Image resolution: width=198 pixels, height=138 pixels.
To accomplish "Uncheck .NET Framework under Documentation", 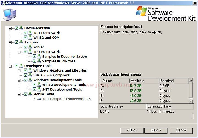I will pyautogui.click(x=26, y=32).
